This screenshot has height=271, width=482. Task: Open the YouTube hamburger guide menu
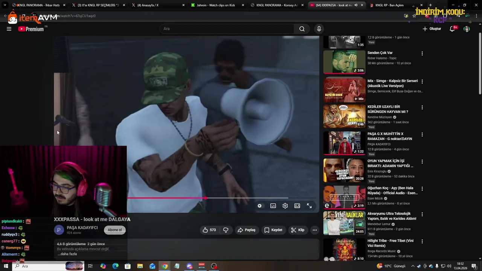pos(9,29)
